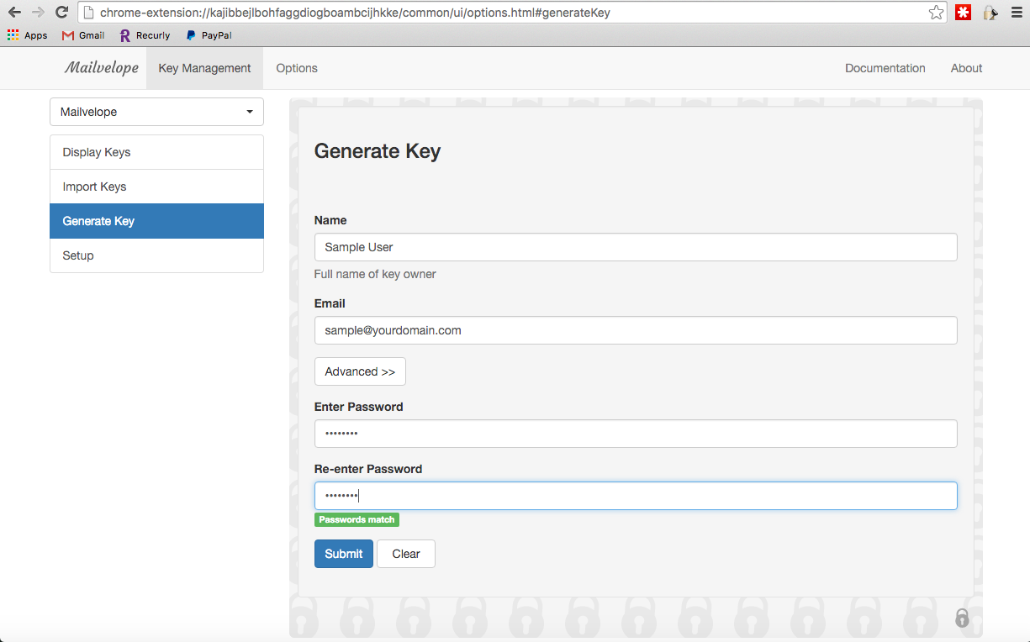
Task: Click the Name input field
Action: pos(635,247)
